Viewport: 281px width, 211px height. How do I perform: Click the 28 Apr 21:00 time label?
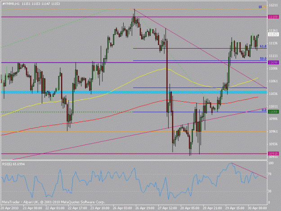point(212,208)
